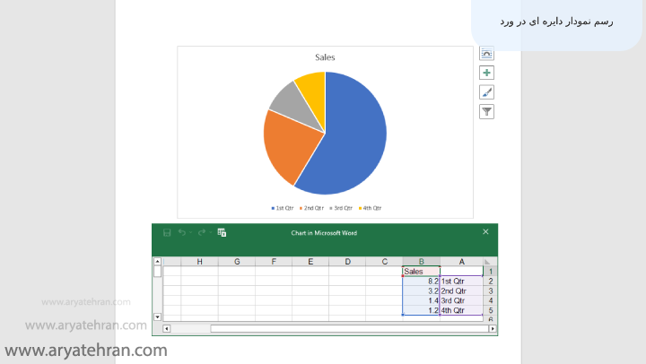Screen dimensions: 646x364
Task: Open the Layout Options button beside chart
Action: [x=487, y=54]
